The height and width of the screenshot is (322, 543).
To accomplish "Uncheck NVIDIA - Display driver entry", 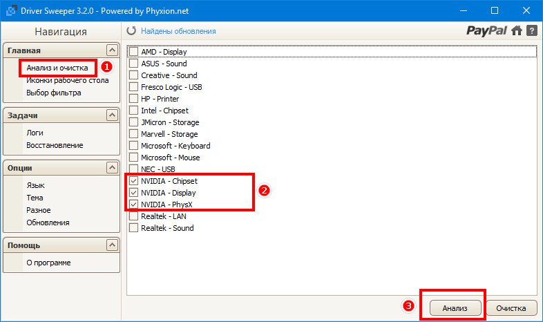I will click(x=133, y=193).
